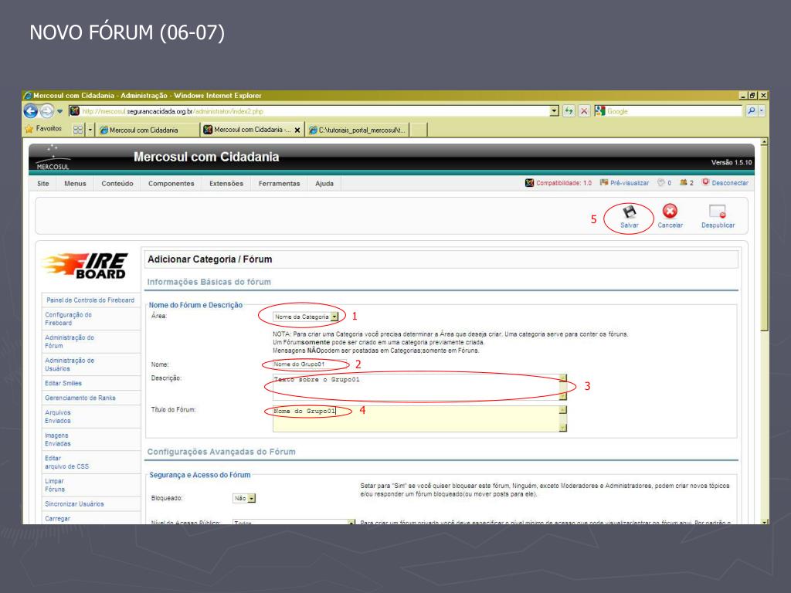Click the Nome input field
Viewport: 791px width, 593px height.
coord(309,364)
